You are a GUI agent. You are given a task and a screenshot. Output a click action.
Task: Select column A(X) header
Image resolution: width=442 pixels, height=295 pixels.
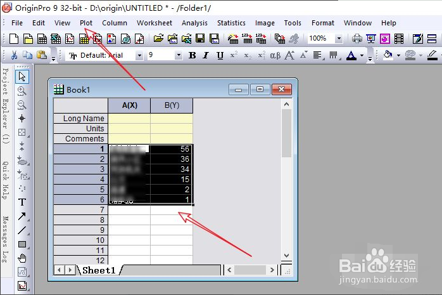(129, 105)
